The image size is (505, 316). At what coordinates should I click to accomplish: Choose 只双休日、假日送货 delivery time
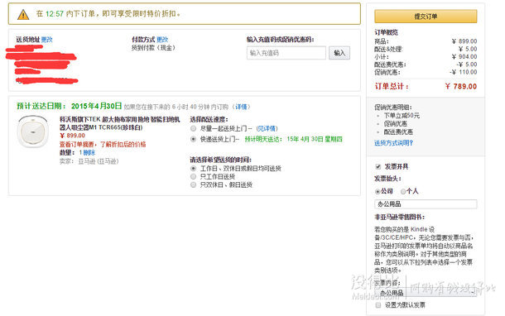pyautogui.click(x=193, y=184)
